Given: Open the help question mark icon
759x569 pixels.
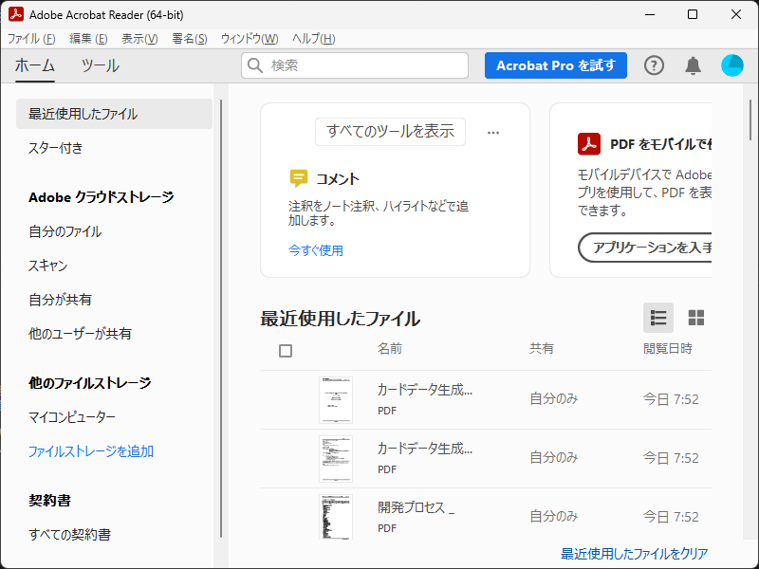Looking at the screenshot, I should point(655,65).
